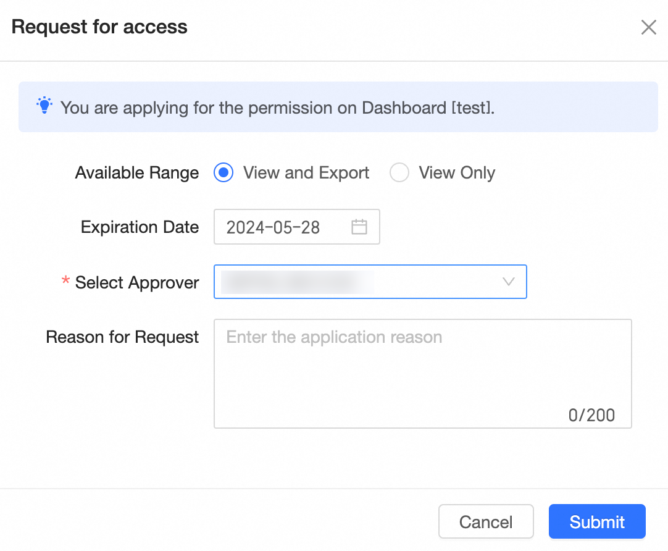Image resolution: width=668 pixels, height=551 pixels.
Task: Click the lightbulb tip icon
Action: tap(44, 106)
